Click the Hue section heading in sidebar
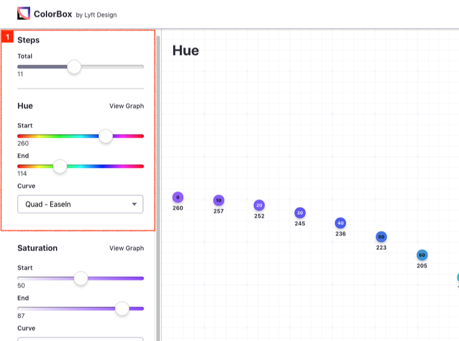The height and width of the screenshot is (341, 459). 25,106
